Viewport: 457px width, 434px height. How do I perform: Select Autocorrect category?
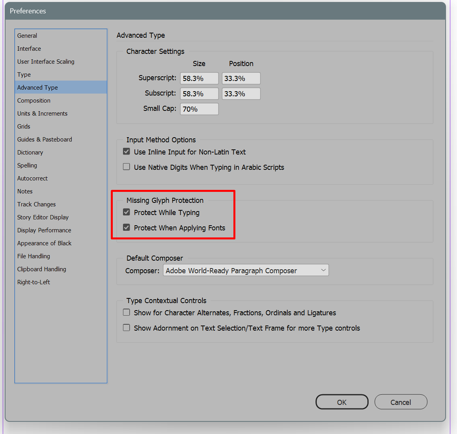[x=61, y=178]
